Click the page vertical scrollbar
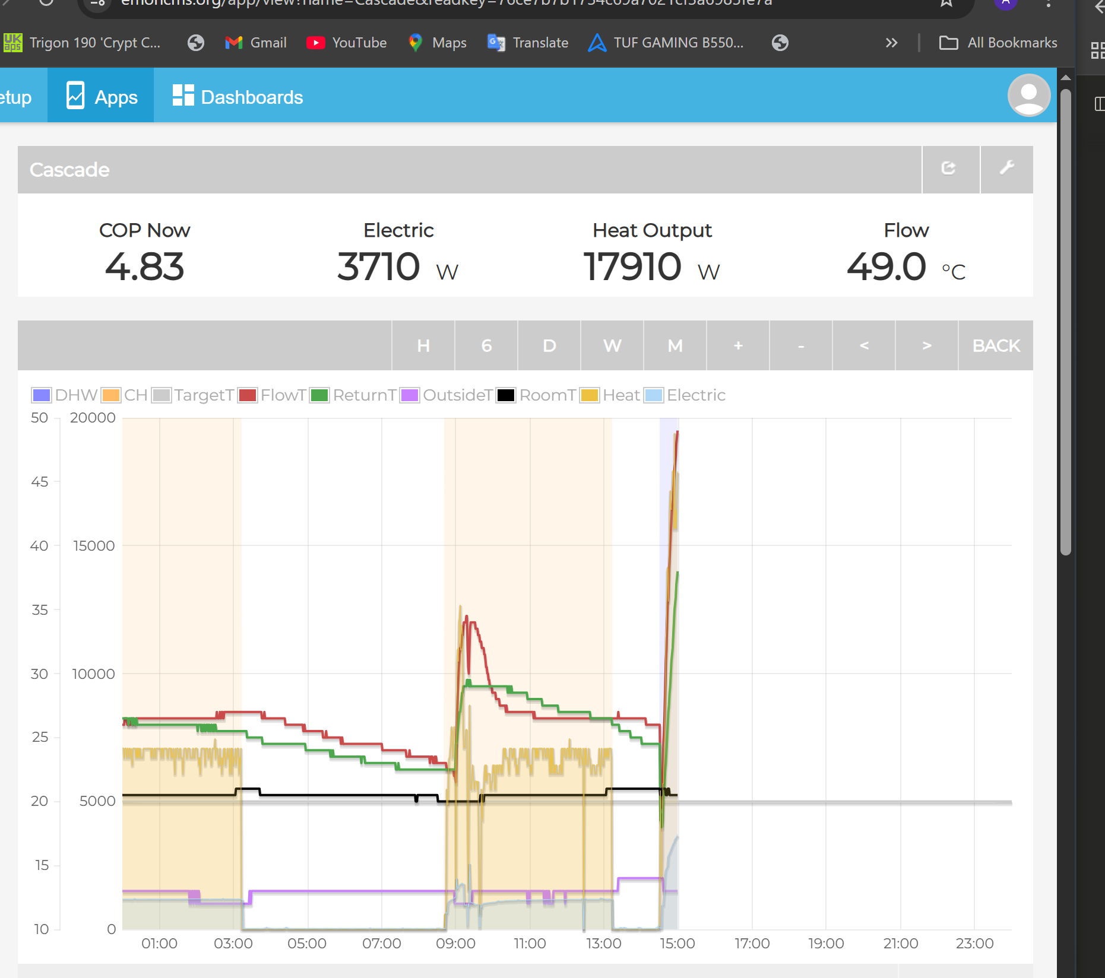The height and width of the screenshot is (978, 1105). (1065, 320)
